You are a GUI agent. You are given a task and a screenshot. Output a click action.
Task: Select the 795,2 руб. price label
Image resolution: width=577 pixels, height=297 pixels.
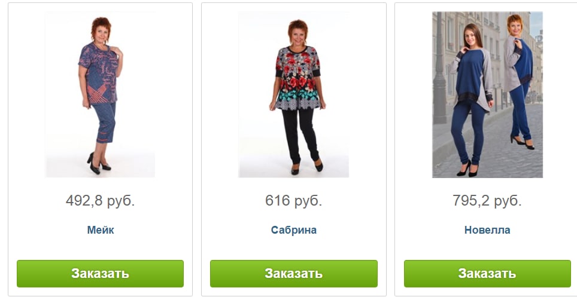pyautogui.click(x=487, y=201)
